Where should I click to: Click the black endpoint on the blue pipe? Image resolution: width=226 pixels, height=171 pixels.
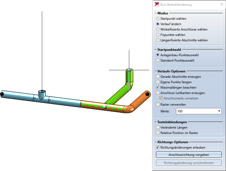pos(2,94)
